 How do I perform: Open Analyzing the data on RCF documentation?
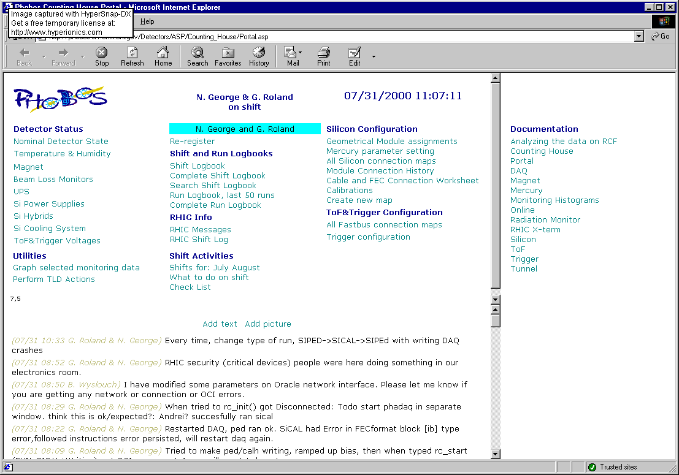(563, 142)
